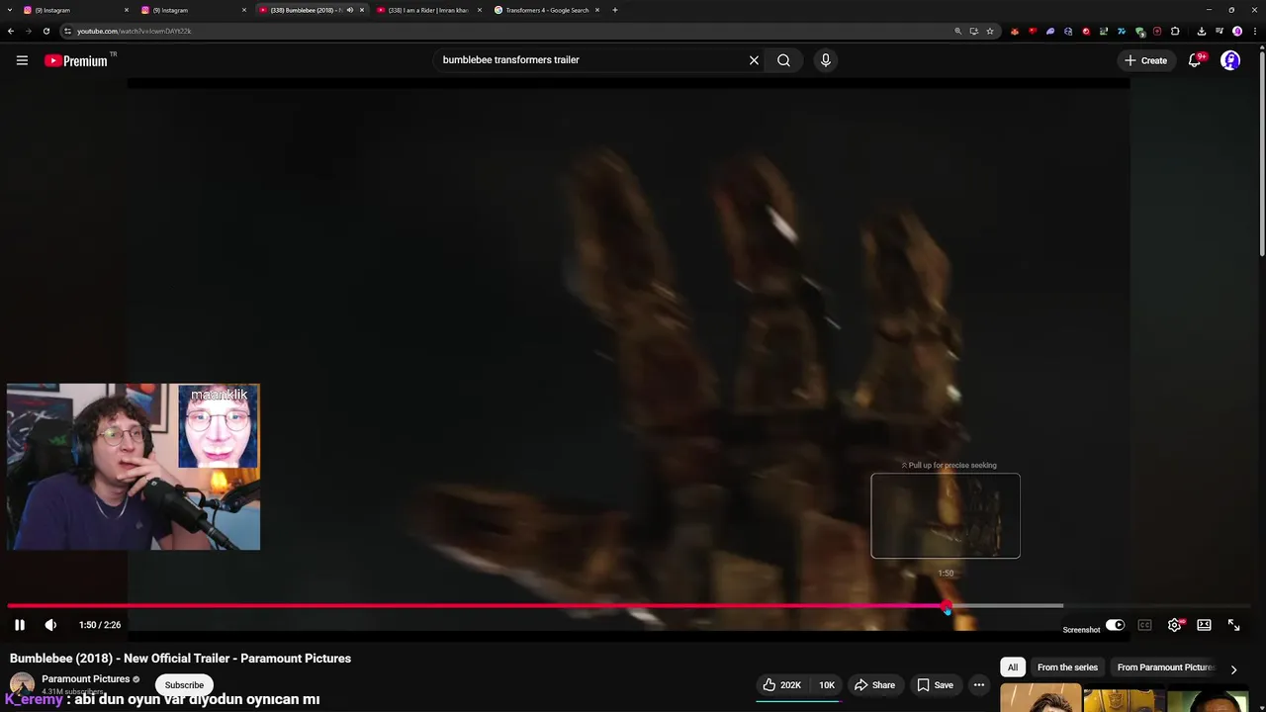
Task: Open the yellow Bumblebee recommended thumbnail
Action: (x=1124, y=698)
